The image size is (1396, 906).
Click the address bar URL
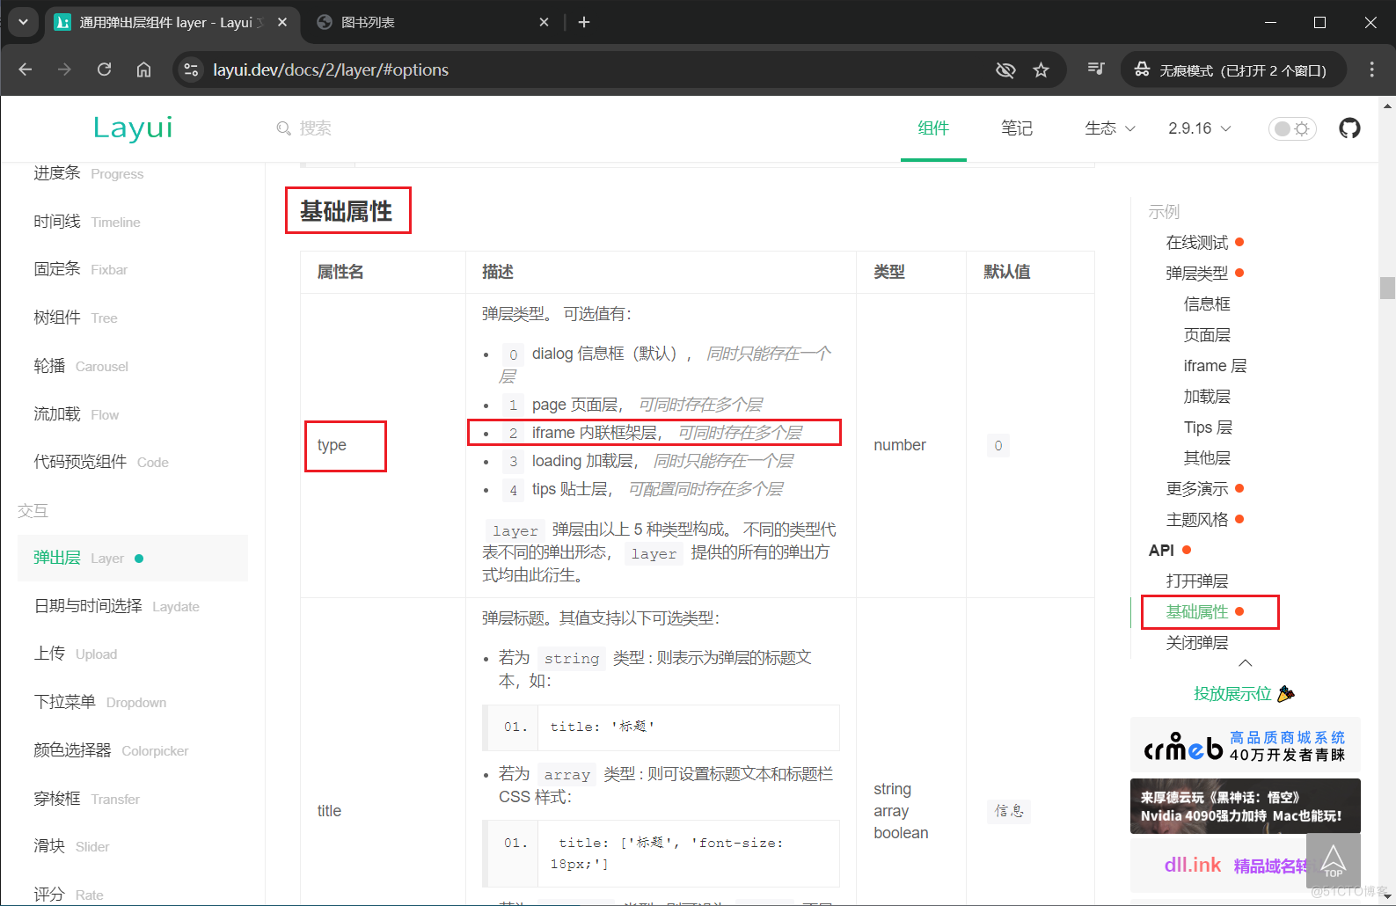point(331,69)
